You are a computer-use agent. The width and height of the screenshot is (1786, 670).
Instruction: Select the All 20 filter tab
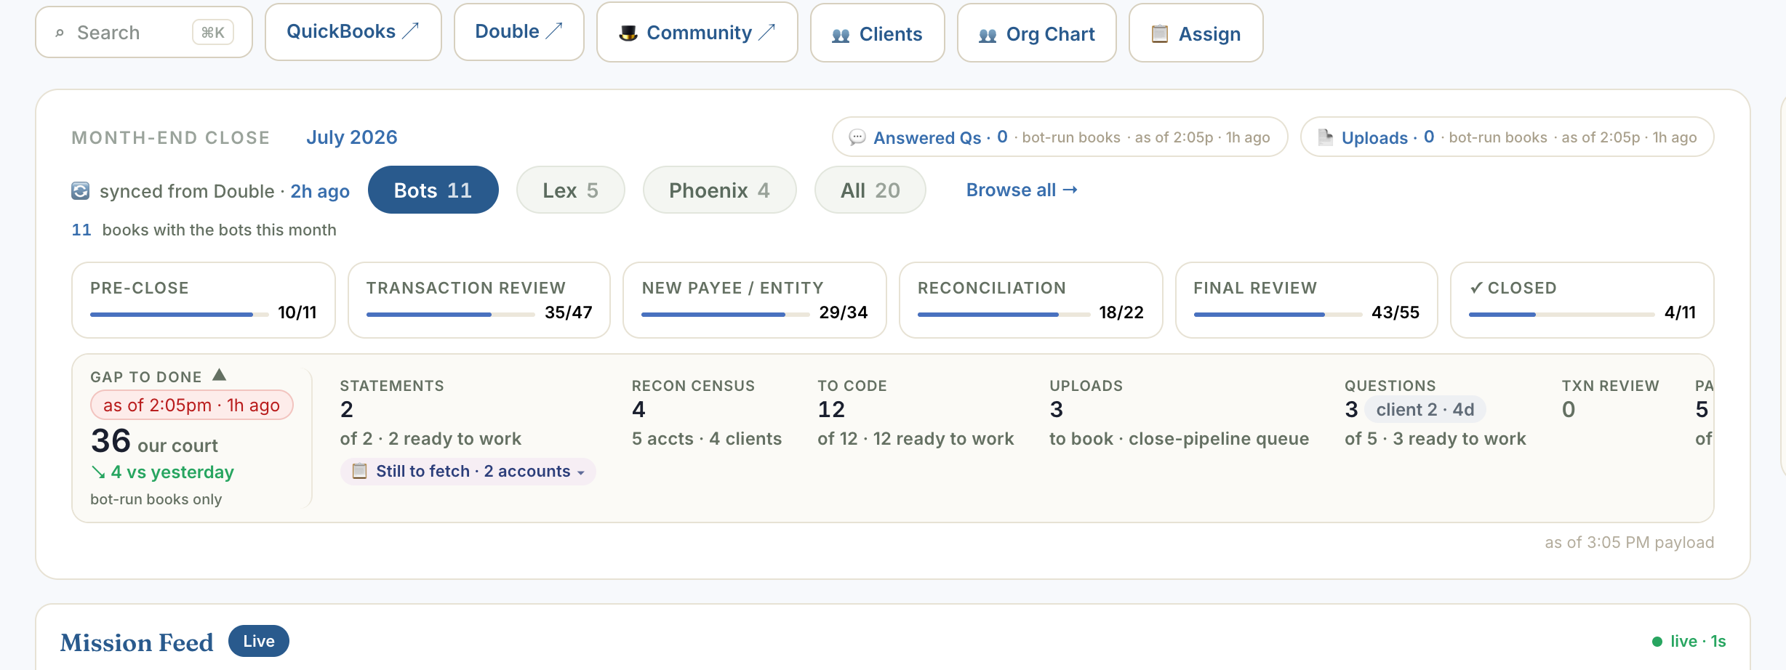870,190
